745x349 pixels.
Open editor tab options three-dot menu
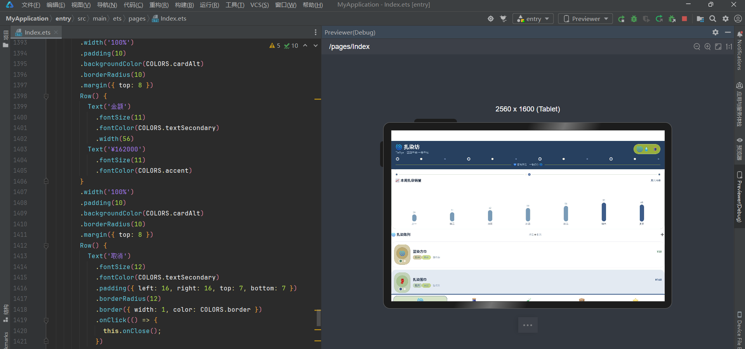(315, 32)
